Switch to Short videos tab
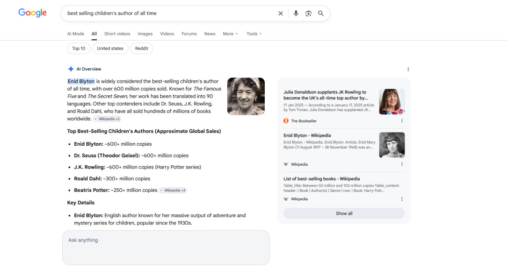 117,34
